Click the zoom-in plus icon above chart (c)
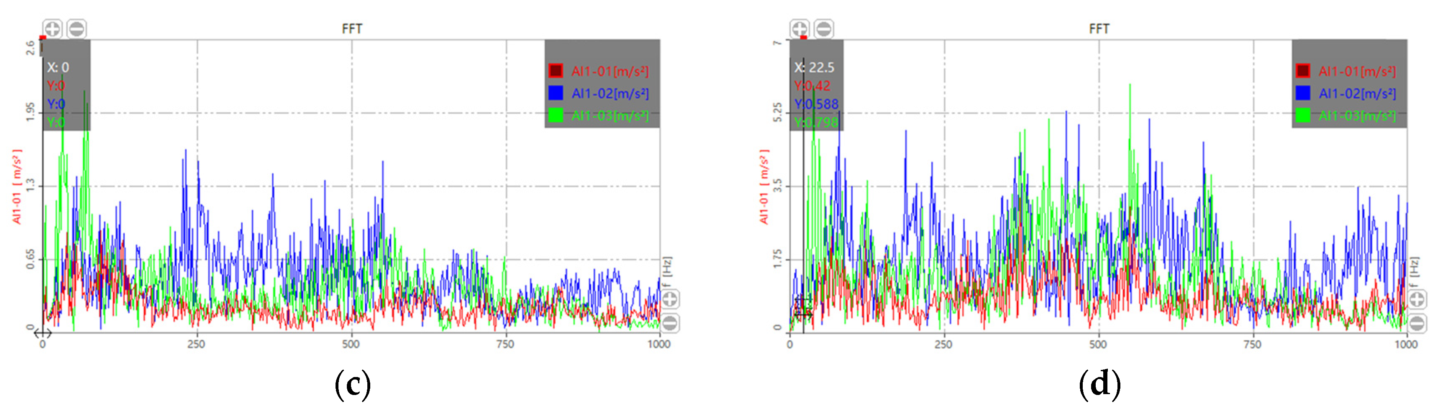 click(x=52, y=28)
